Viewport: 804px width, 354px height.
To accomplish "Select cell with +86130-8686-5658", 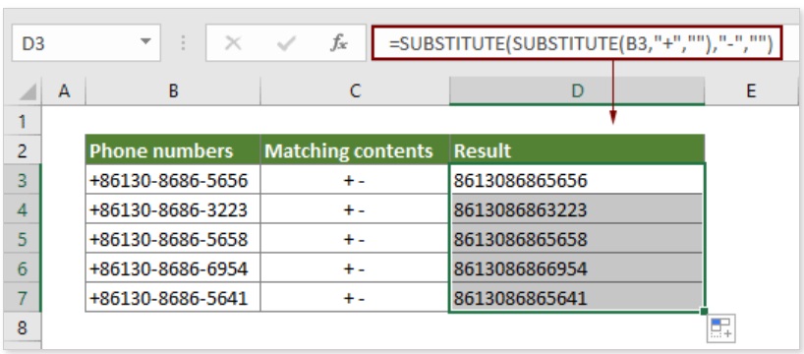I will click(x=173, y=239).
